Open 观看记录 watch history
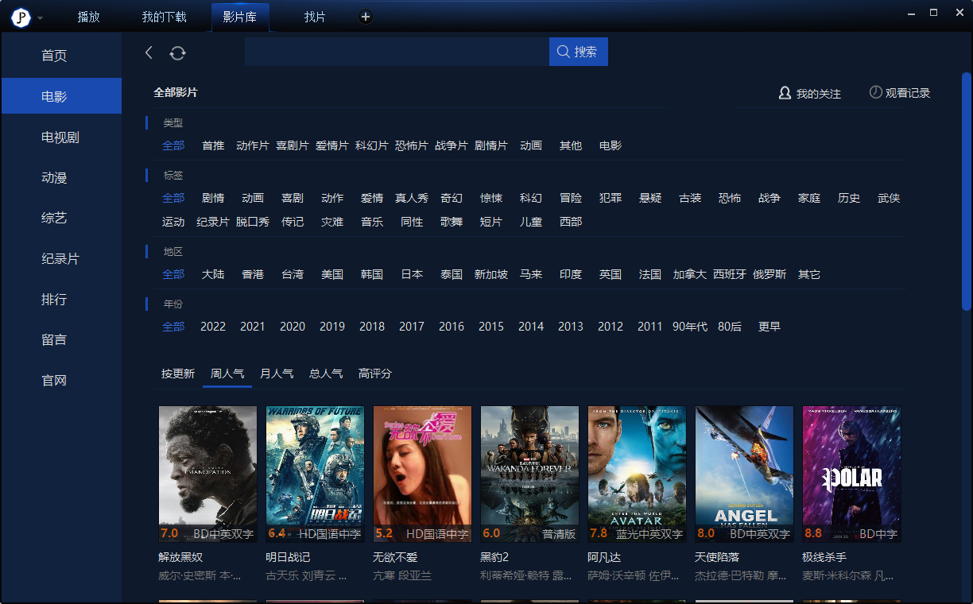 click(899, 93)
